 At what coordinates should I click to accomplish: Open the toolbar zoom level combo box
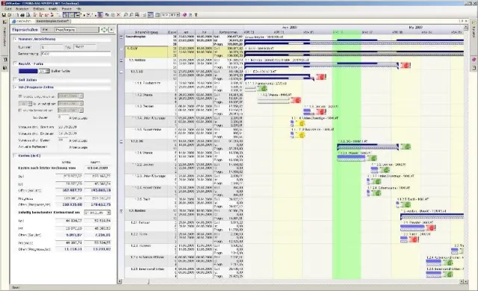pos(170,15)
